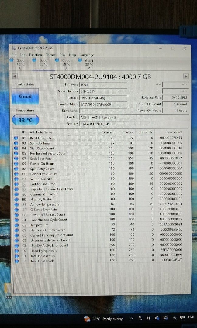Image resolution: width=197 pixels, height=328 pixels.
Task: Click the Firmware field showing 1001
Action: (x=103, y=85)
